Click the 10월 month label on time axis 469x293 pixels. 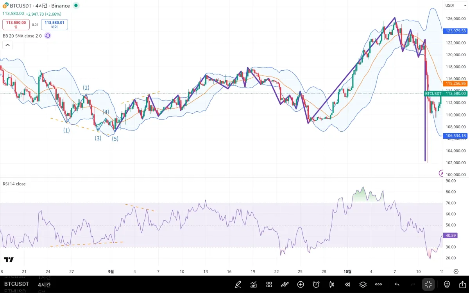347,272
